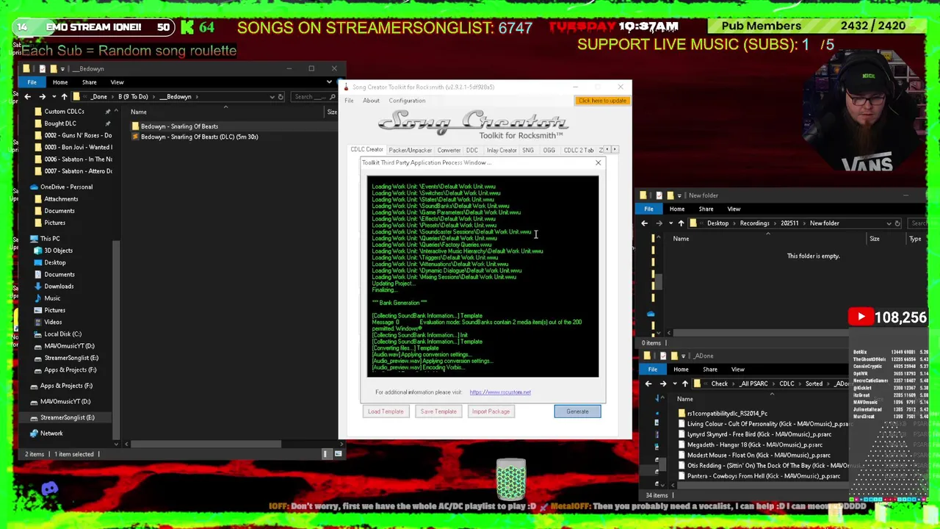940x529 pixels.
Task: Open Local Disk (C:) in sidebar
Action: tap(62, 334)
